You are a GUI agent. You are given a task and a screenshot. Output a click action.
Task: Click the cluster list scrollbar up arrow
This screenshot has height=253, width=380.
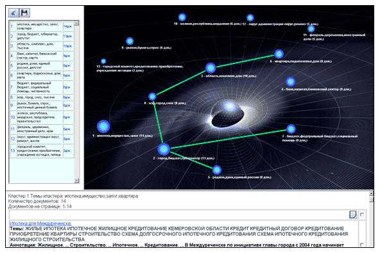click(76, 23)
